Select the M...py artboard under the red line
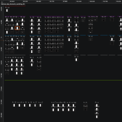This screenshot has height=122, width=122. point(7,10)
